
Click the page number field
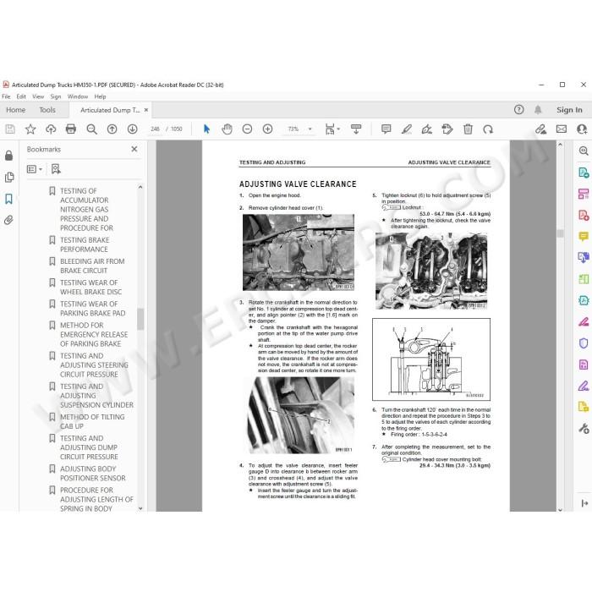pos(155,129)
